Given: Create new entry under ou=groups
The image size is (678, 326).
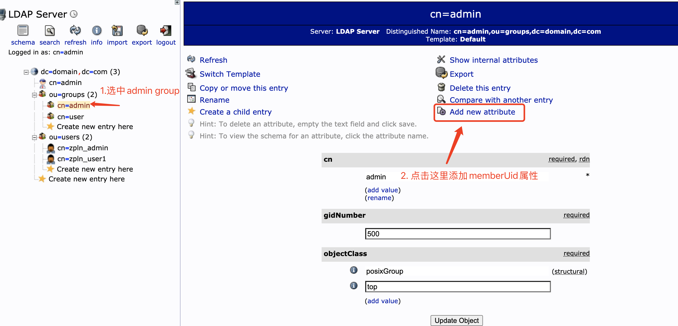Looking at the screenshot, I should pos(95,127).
